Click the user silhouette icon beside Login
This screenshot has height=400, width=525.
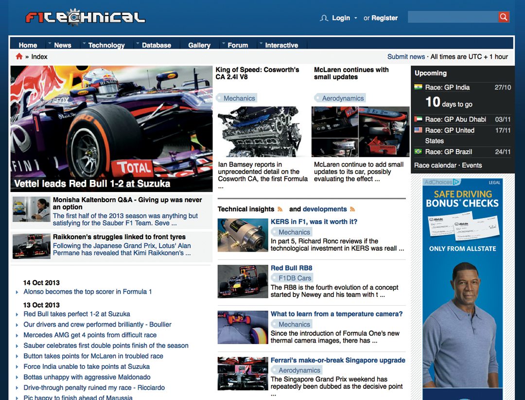324,18
